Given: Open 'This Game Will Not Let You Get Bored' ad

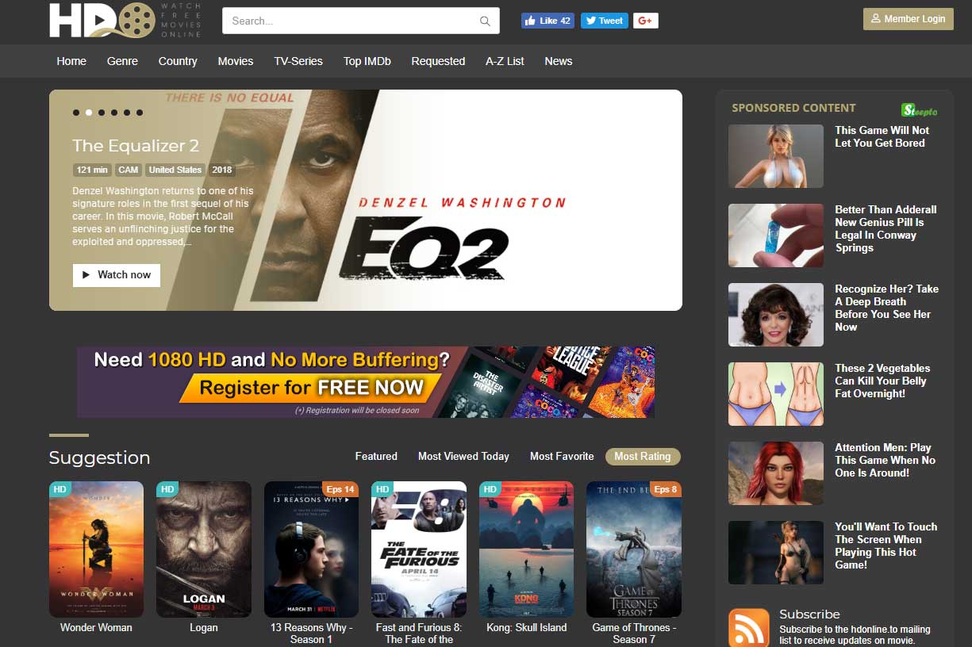Looking at the screenshot, I should tap(882, 136).
